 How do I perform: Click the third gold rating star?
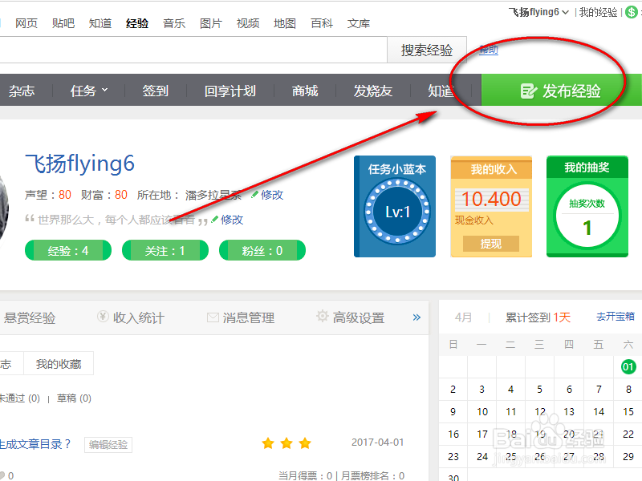pyautogui.click(x=305, y=443)
